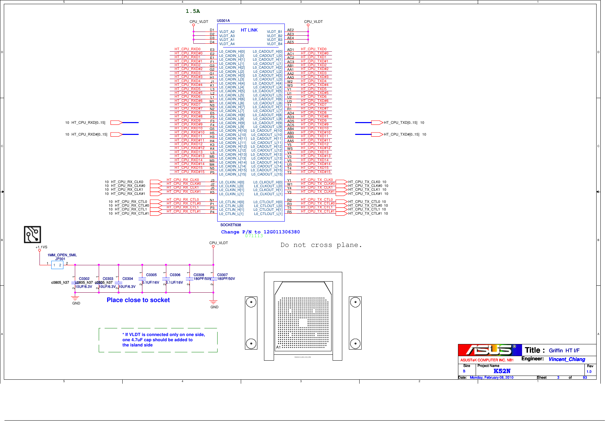The height and width of the screenshot is (430, 608).
Task: Select the mounting hole circle left of socket
Action: (x=251, y=302)
